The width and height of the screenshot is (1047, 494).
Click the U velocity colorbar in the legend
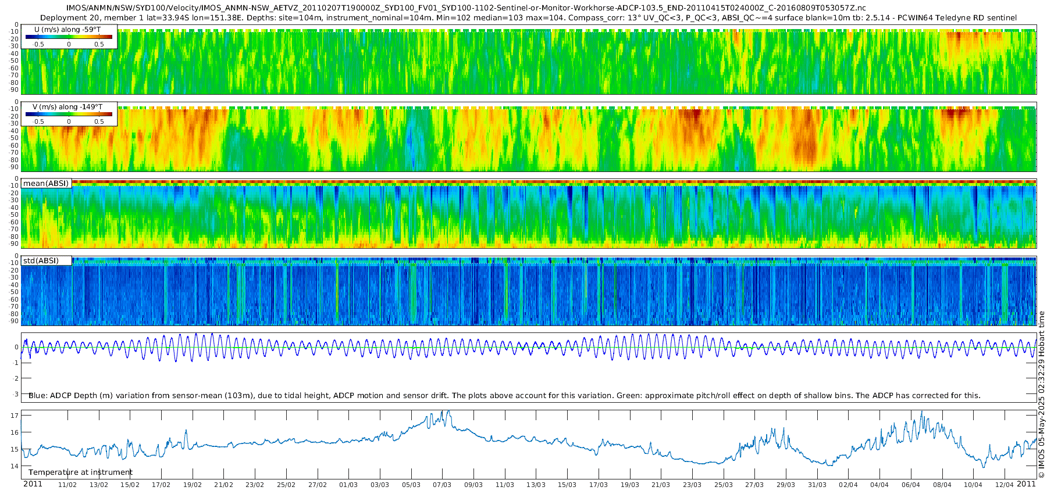[69, 37]
